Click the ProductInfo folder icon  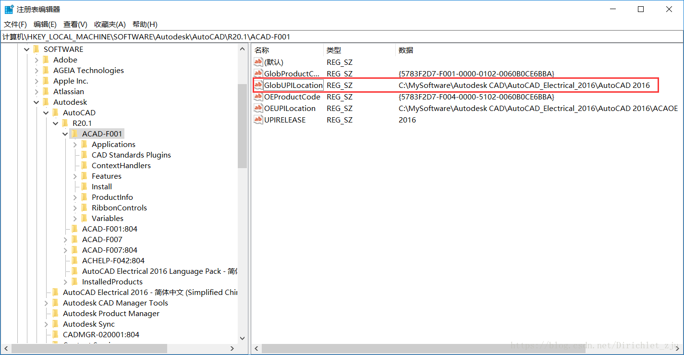[84, 197]
